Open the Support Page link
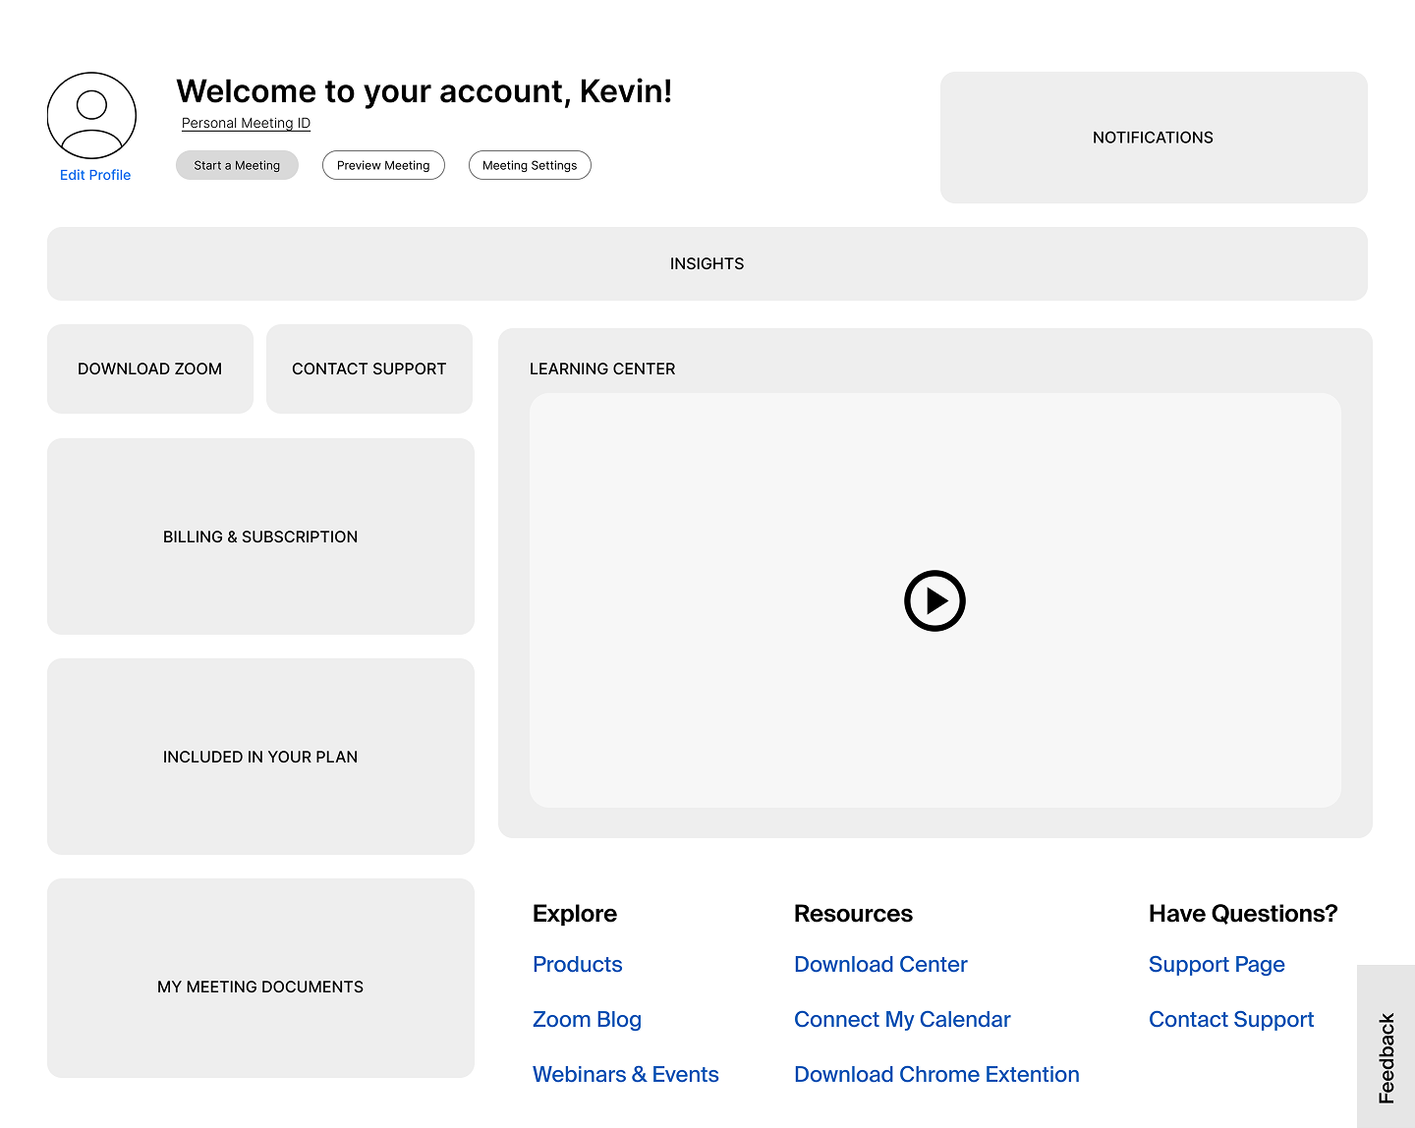The height and width of the screenshot is (1128, 1415). click(1217, 964)
